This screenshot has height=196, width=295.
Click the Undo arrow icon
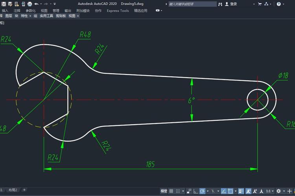click(x=36, y=4)
